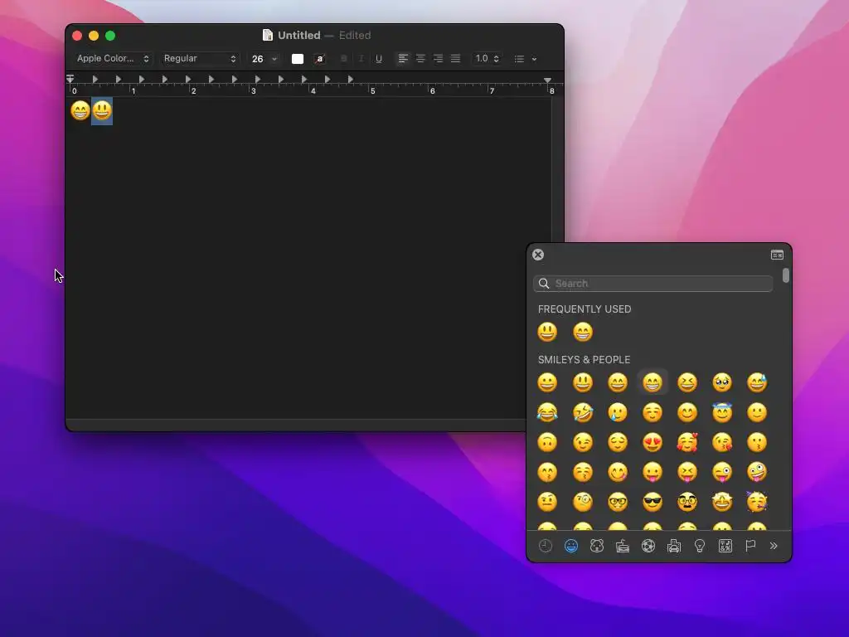Screen dimensions: 849x637
Task: Insert the disguised face with mustache emoji
Action: (687, 502)
